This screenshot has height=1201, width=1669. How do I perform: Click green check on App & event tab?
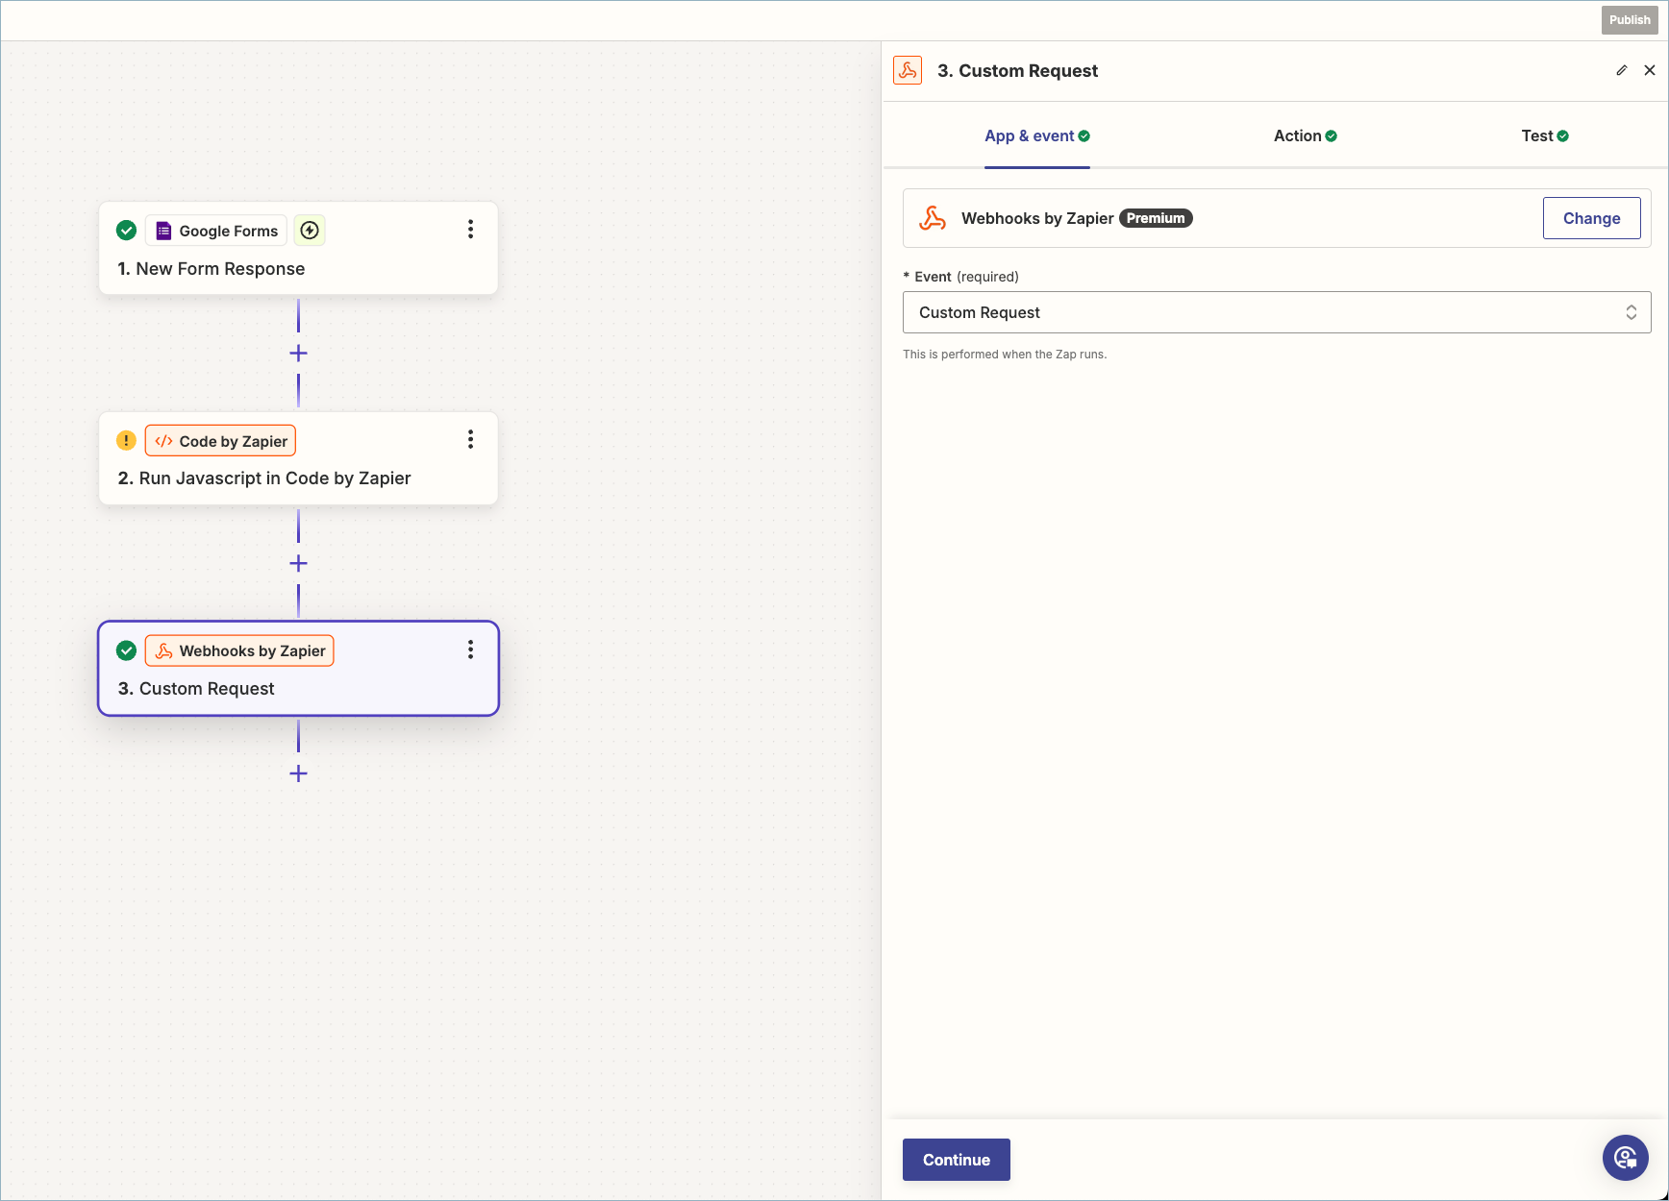[1084, 136]
